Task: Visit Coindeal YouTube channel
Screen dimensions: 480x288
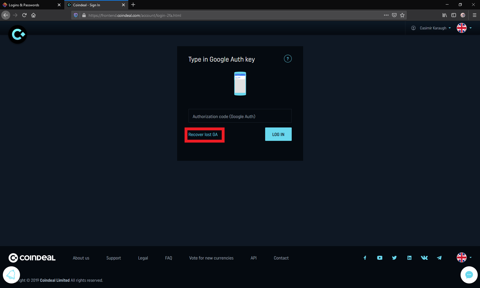Action: tap(380, 258)
